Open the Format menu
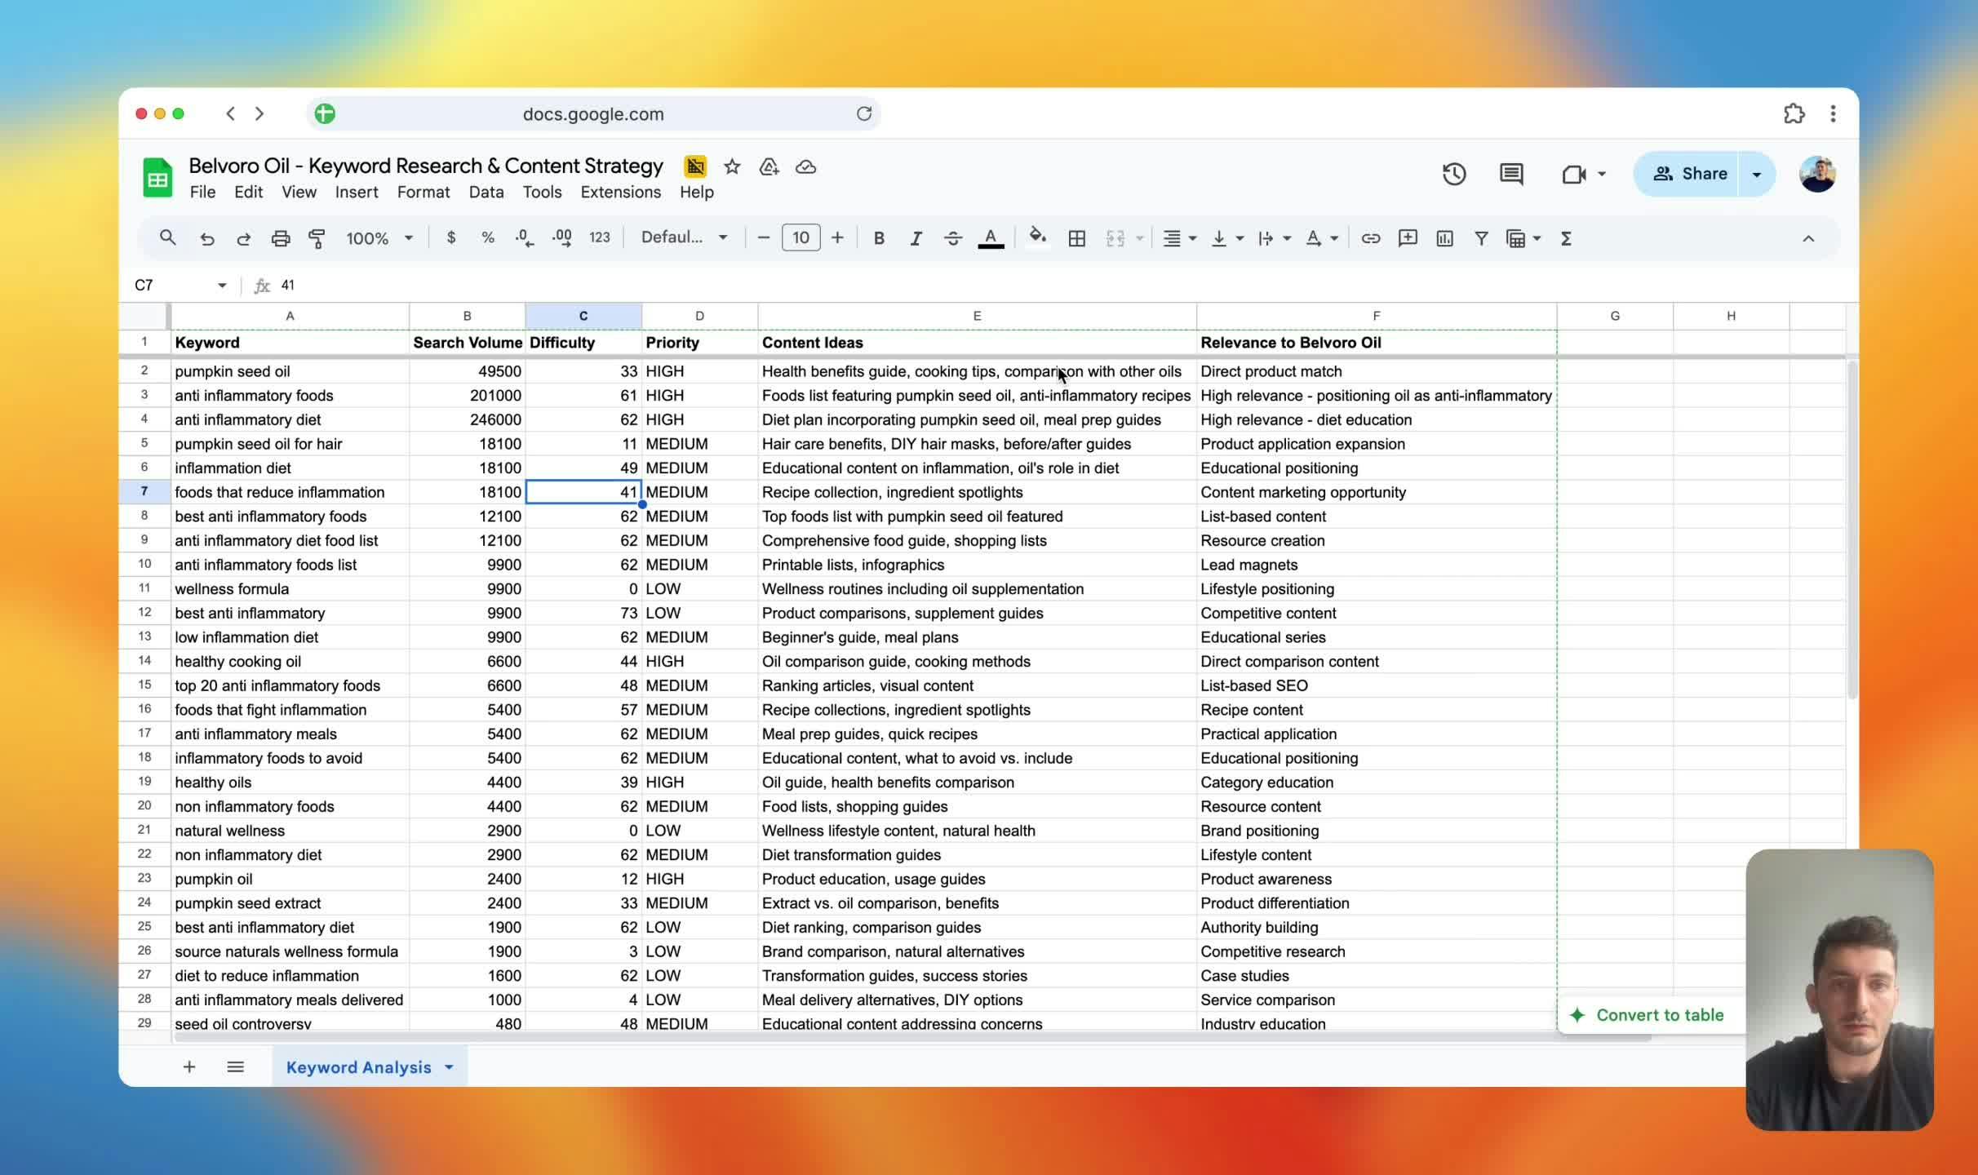The image size is (1978, 1175). 424,192
